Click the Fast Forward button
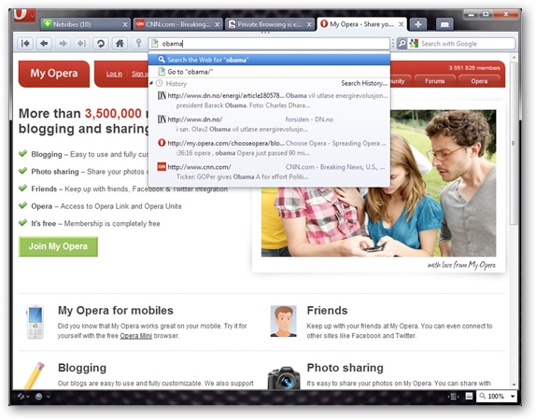This screenshot has height=420, width=536. coord(81,44)
